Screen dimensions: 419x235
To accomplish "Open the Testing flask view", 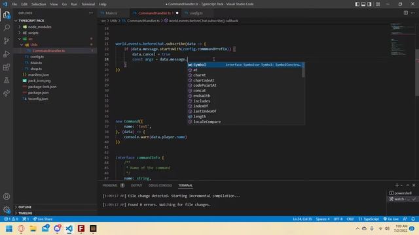I will coord(7,80).
